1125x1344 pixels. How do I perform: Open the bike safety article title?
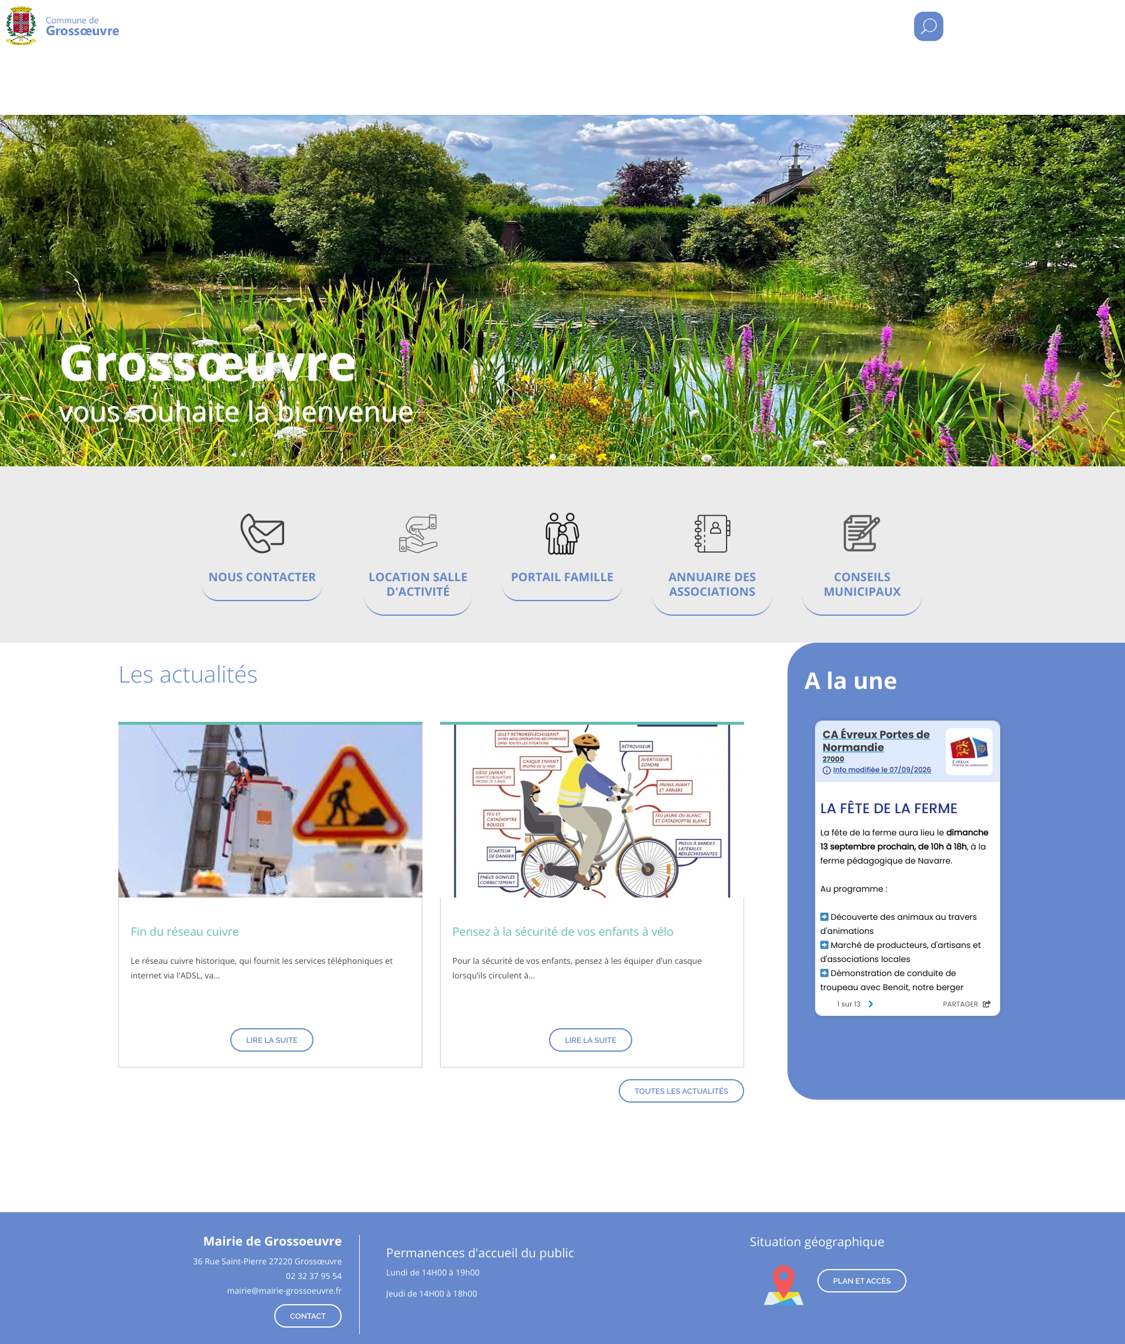[x=562, y=932]
